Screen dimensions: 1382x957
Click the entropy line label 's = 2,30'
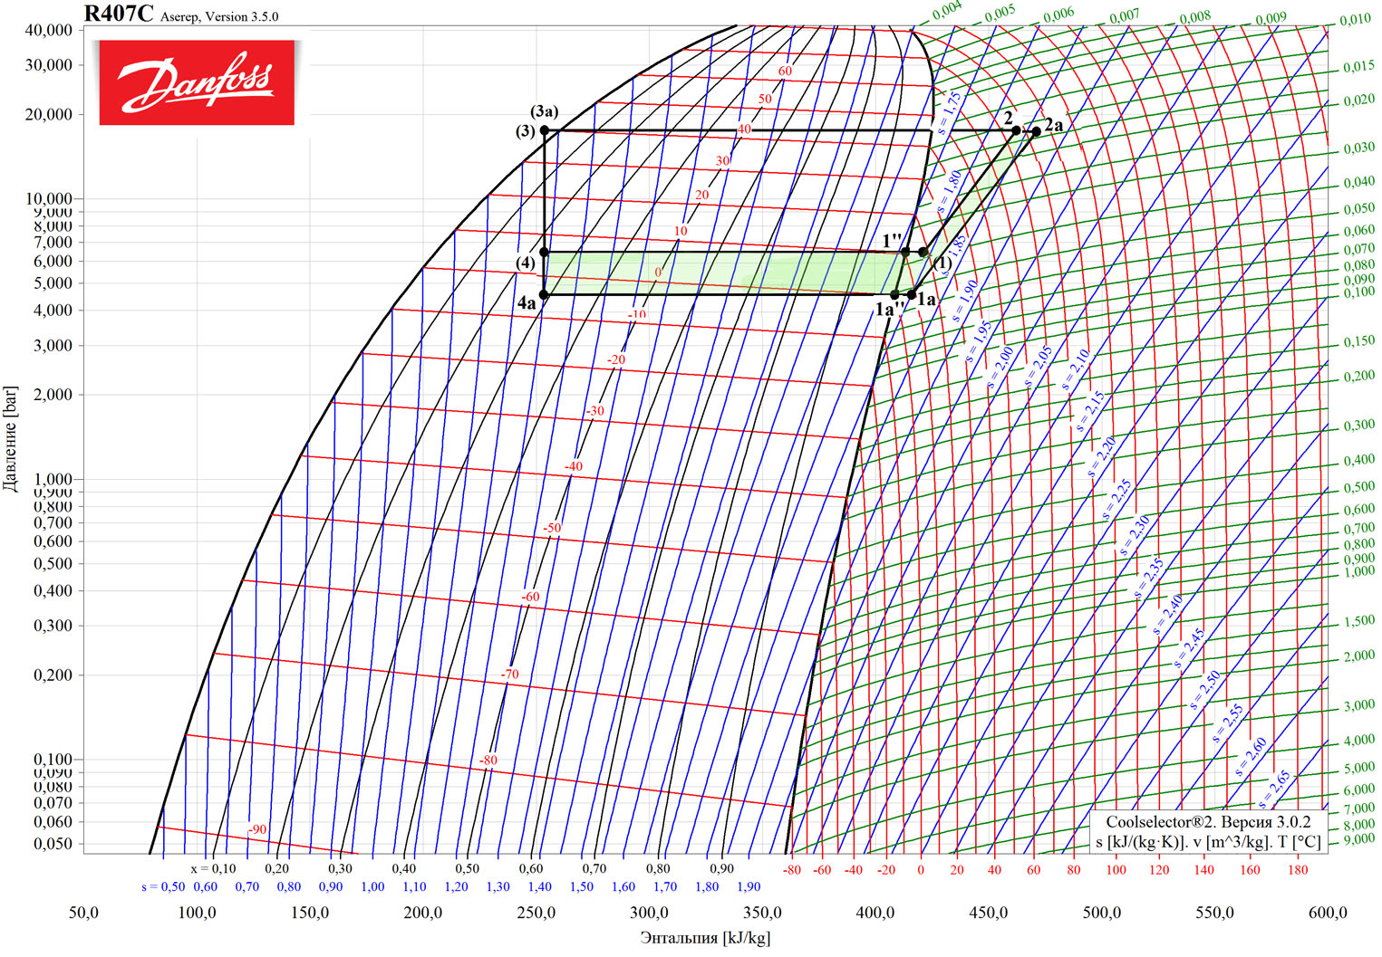(x=1134, y=535)
